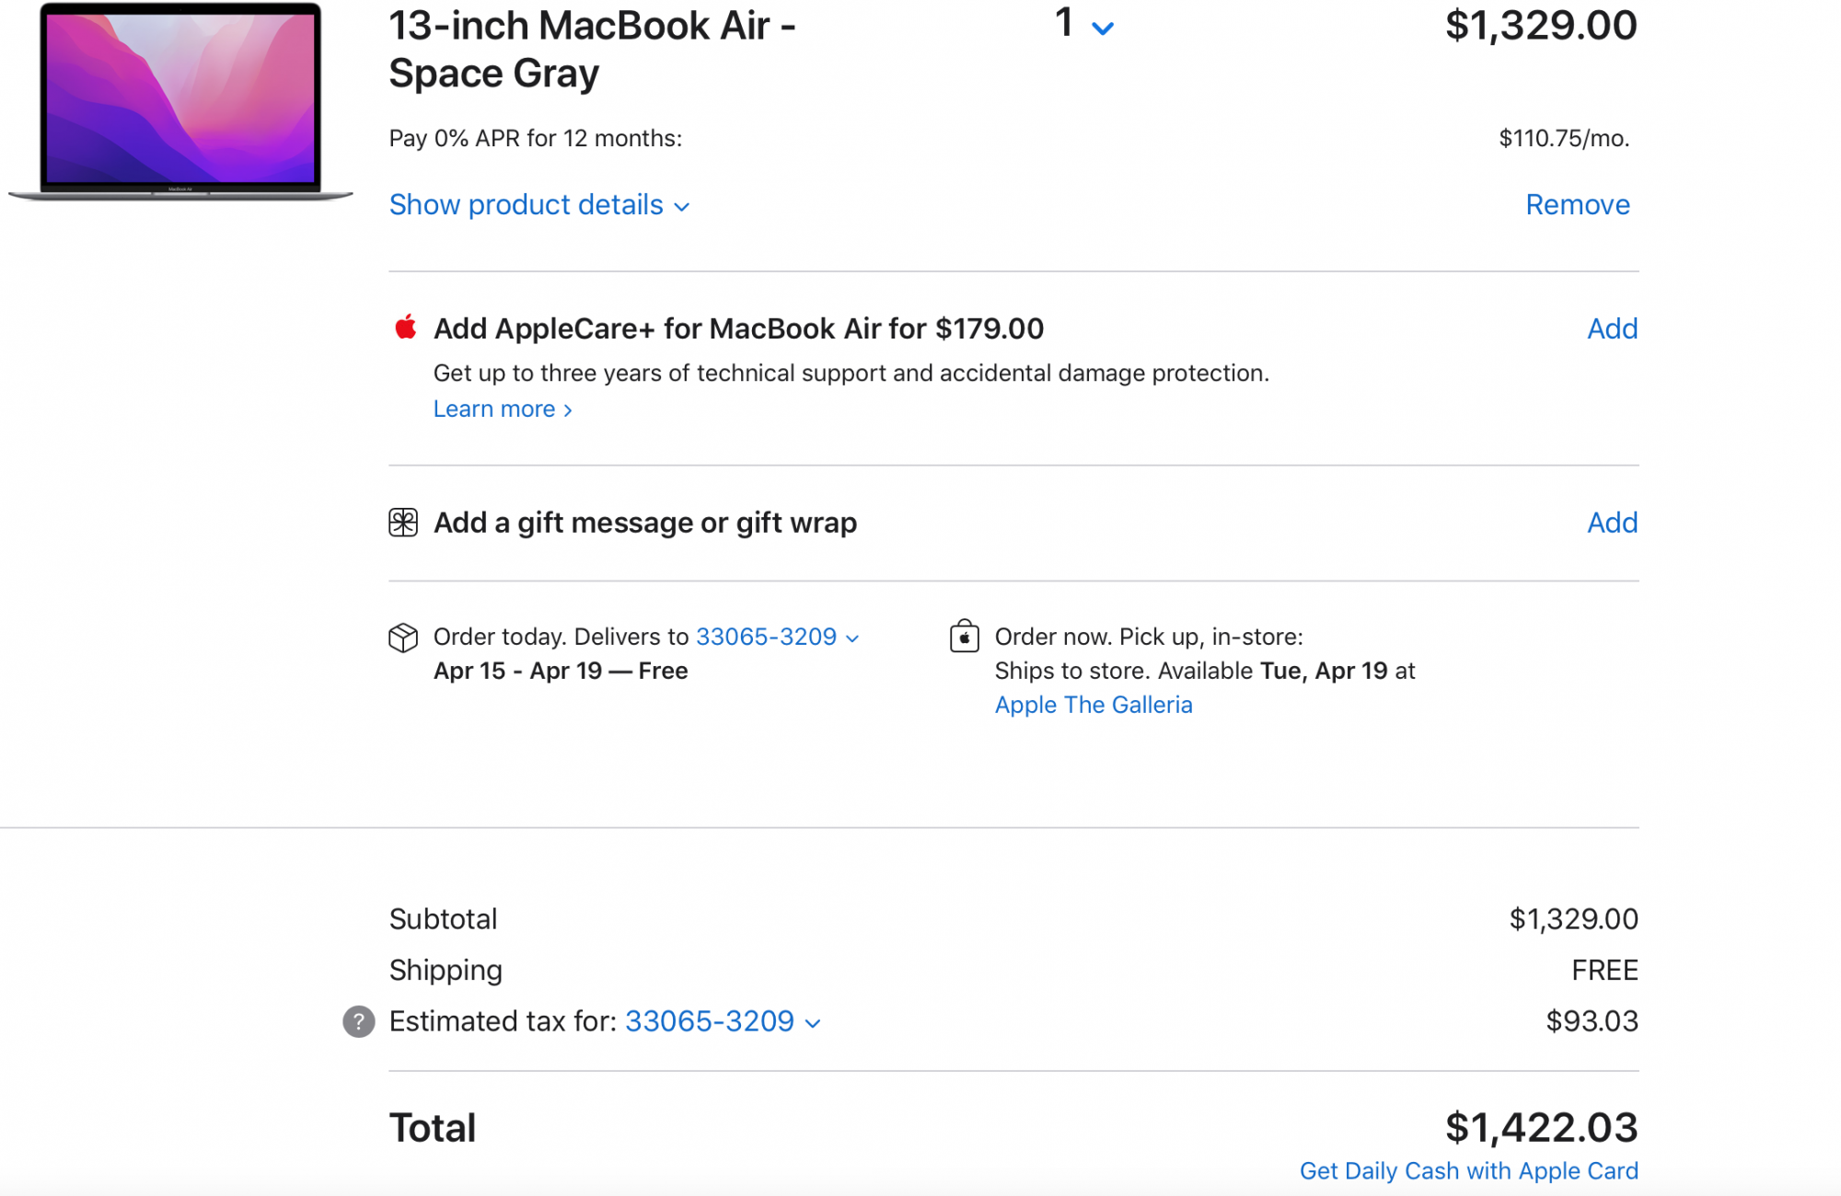Screen dimensions: 1841x1196
Task: Click the red Apple logo beside AppleCare+
Action: point(405,328)
